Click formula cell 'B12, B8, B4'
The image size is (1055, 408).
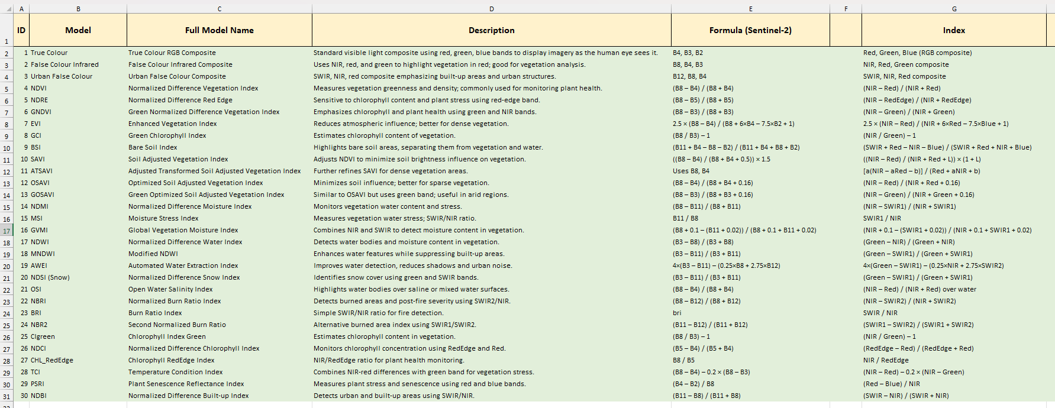tap(750, 76)
